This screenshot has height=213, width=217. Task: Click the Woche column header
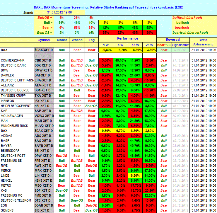tap(77, 40)
